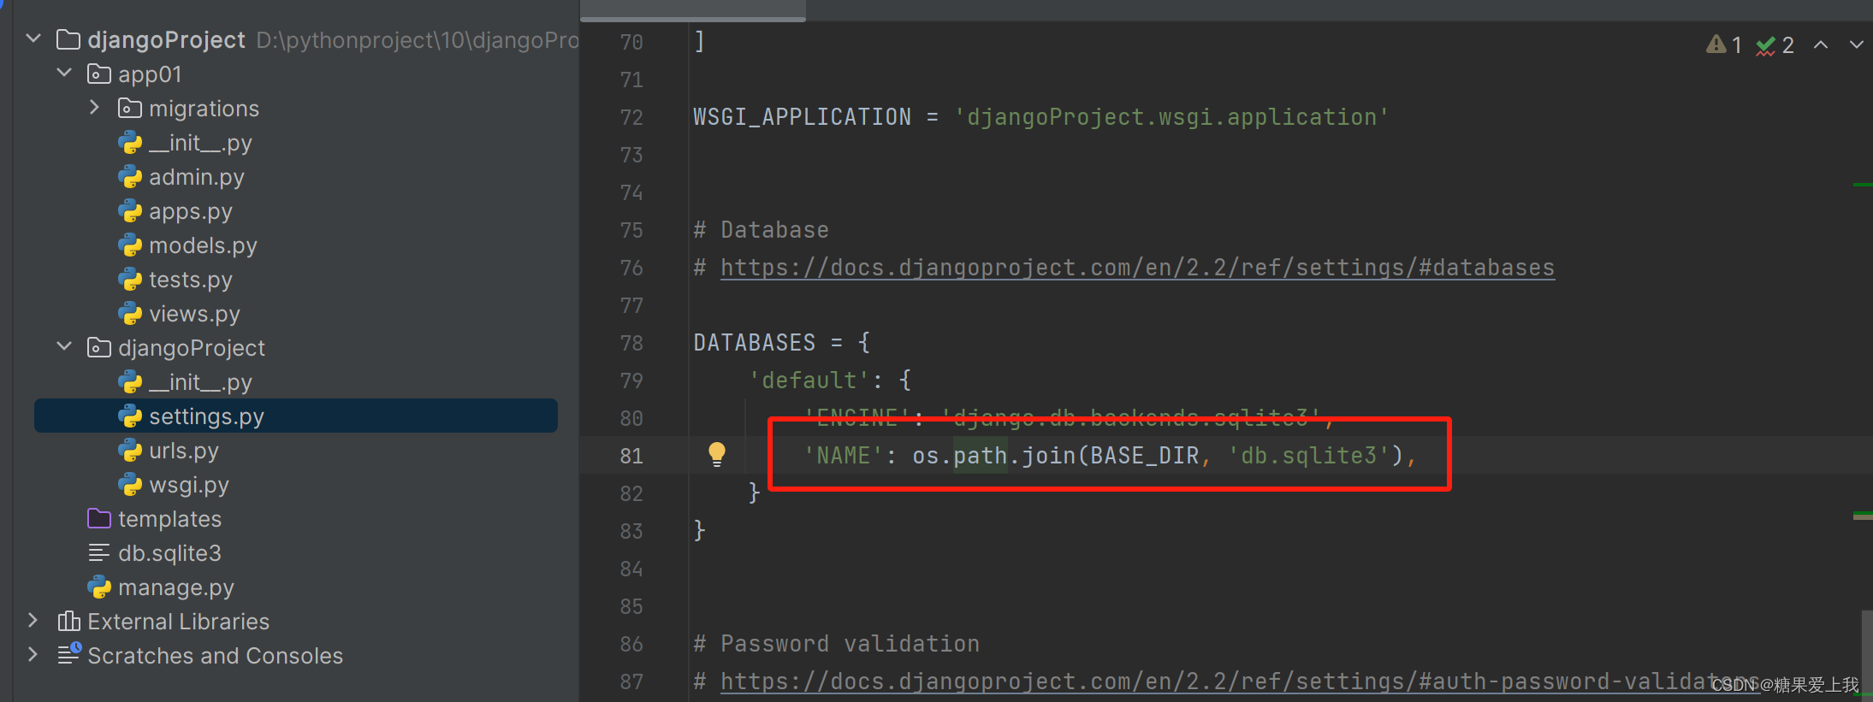Click the manage.py Python file icon
This screenshot has width=1873, height=702.
[x=99, y=587]
